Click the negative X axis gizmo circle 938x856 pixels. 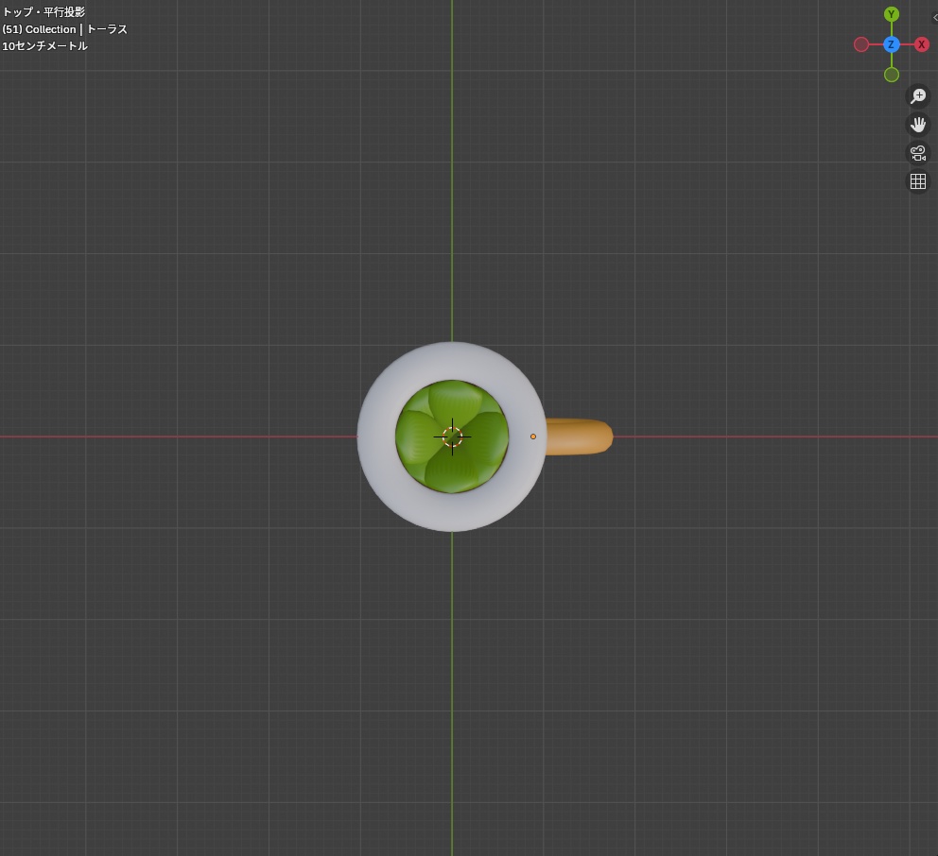coord(861,44)
